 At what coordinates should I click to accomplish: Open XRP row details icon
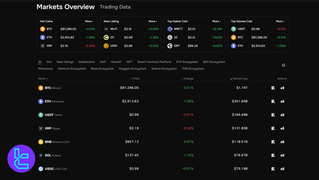click(x=273, y=128)
